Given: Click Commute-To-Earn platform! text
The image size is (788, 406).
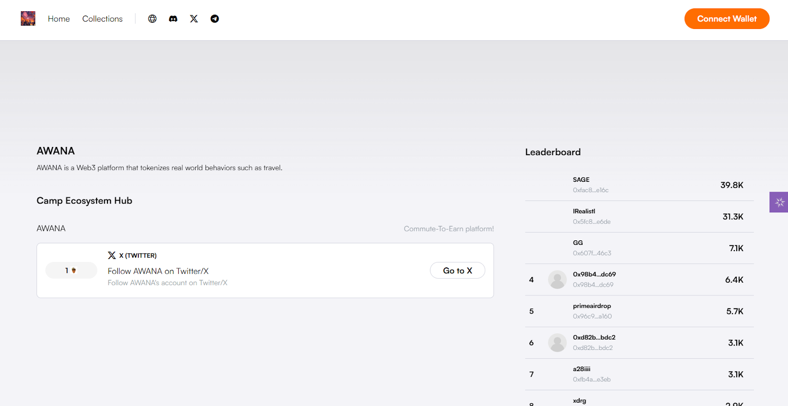Looking at the screenshot, I should click(x=449, y=229).
